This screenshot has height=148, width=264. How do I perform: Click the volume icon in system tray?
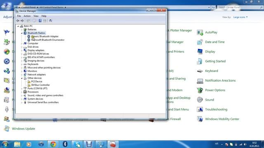(x=245, y=144)
